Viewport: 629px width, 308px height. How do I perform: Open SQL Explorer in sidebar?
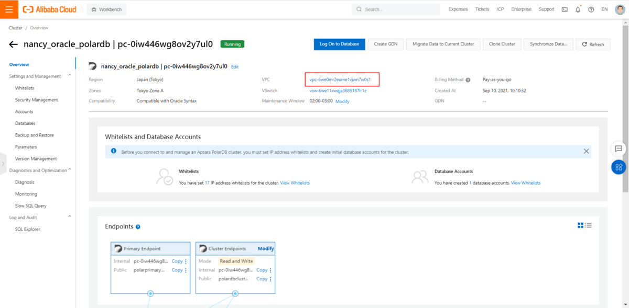click(28, 229)
